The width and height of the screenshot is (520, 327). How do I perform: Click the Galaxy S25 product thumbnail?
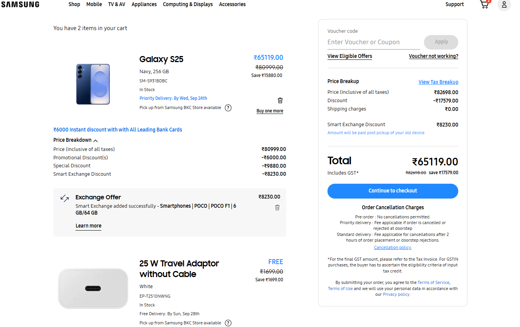(x=93, y=84)
